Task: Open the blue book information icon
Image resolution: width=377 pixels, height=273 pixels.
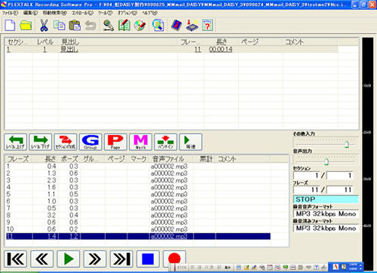Action: (176, 26)
